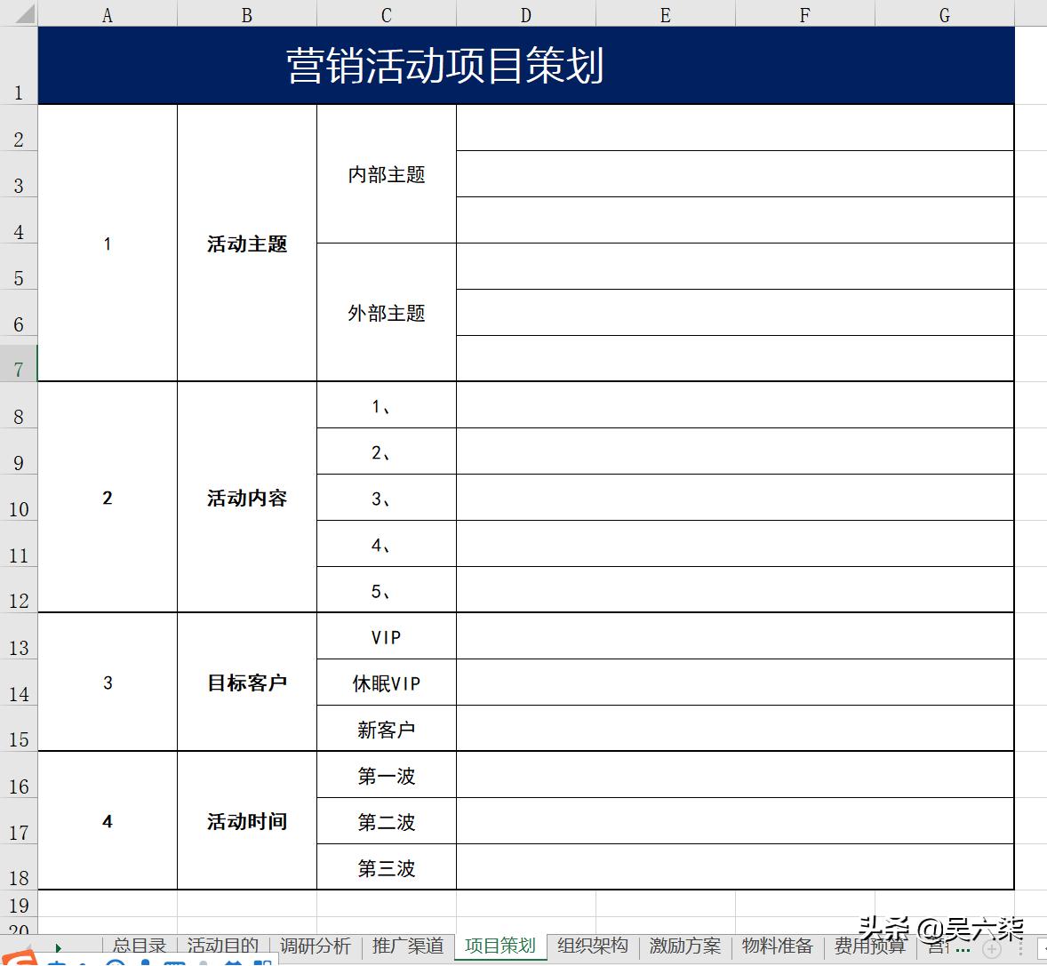Viewport: 1047px width, 966px height.
Task: Select the merged 活动主题 cell
Action: click(246, 244)
